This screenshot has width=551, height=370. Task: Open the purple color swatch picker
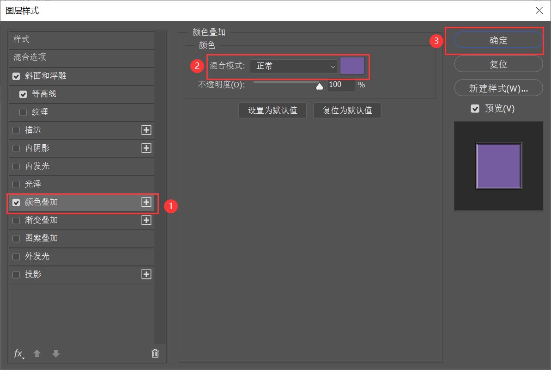[x=352, y=66]
